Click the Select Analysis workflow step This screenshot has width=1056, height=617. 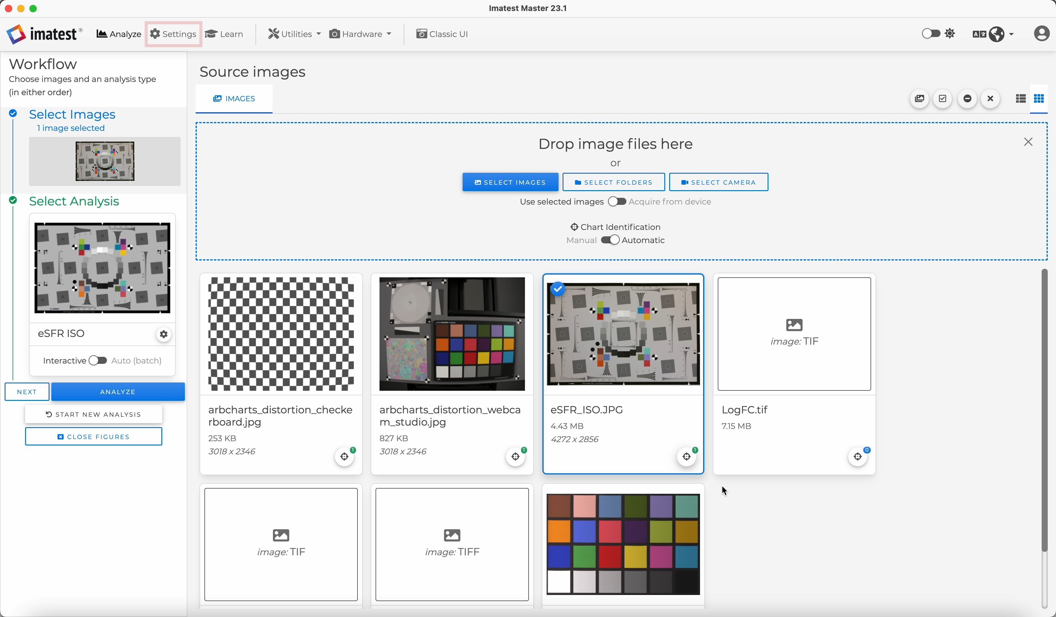74,201
